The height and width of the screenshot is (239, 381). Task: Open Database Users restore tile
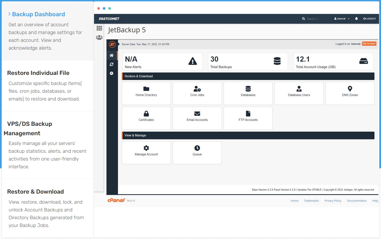pyautogui.click(x=299, y=93)
